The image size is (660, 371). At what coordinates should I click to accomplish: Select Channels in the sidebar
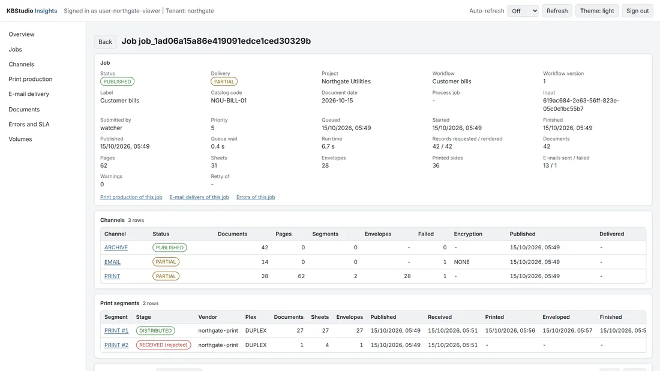click(x=21, y=64)
